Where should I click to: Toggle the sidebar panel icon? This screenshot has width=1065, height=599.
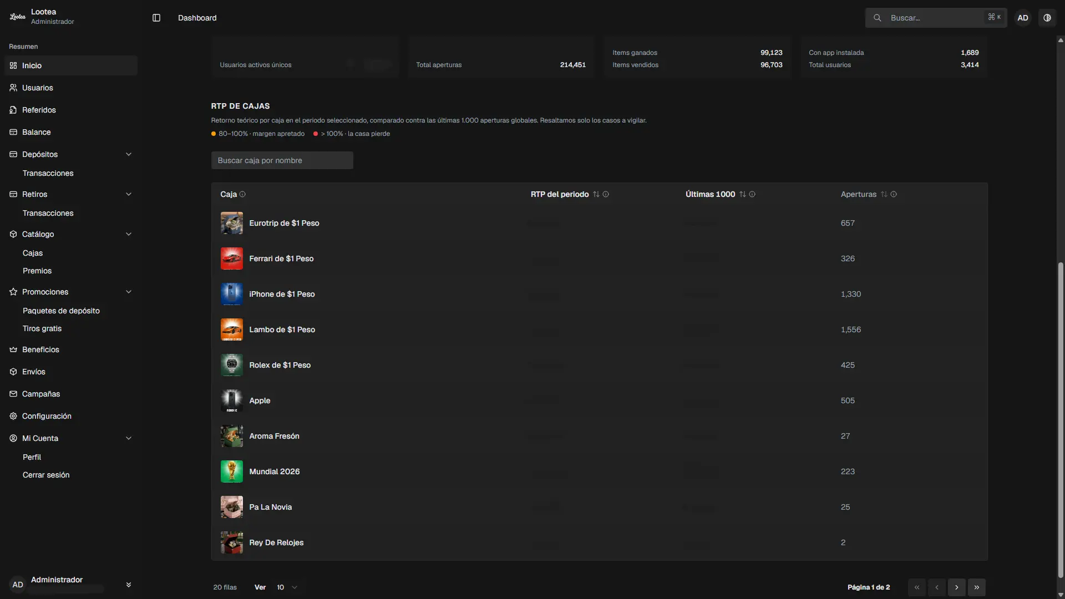(156, 18)
